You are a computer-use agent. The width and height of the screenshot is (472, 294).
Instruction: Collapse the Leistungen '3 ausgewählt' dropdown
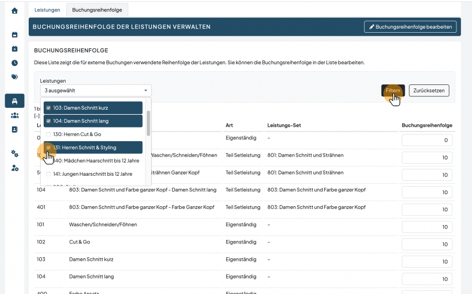96,90
